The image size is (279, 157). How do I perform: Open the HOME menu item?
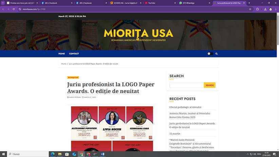61,54
